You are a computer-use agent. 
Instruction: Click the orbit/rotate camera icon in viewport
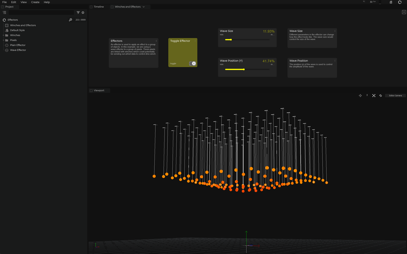tap(381, 96)
